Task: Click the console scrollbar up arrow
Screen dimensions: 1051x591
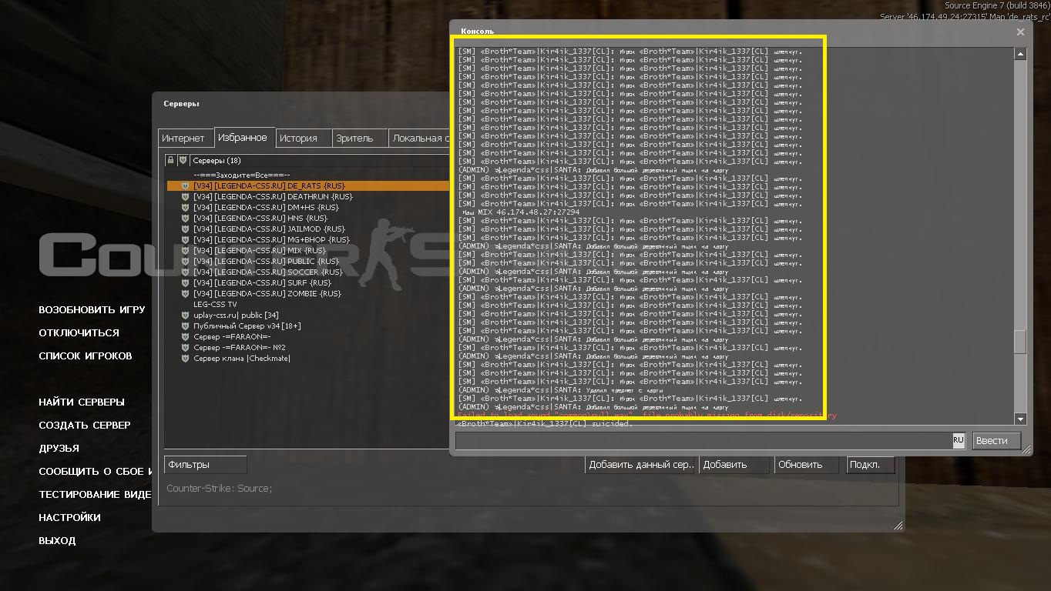Action: point(1020,54)
